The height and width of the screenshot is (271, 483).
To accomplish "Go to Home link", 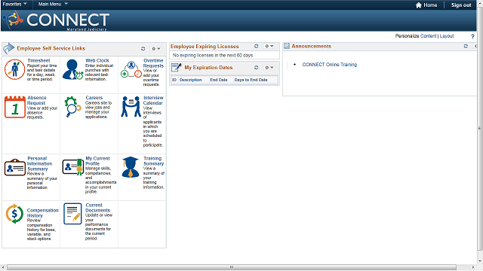I will point(430,5).
